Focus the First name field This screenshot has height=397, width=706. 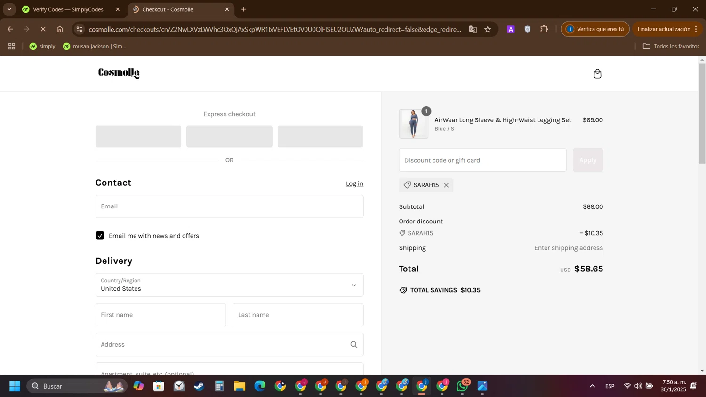pos(160,315)
